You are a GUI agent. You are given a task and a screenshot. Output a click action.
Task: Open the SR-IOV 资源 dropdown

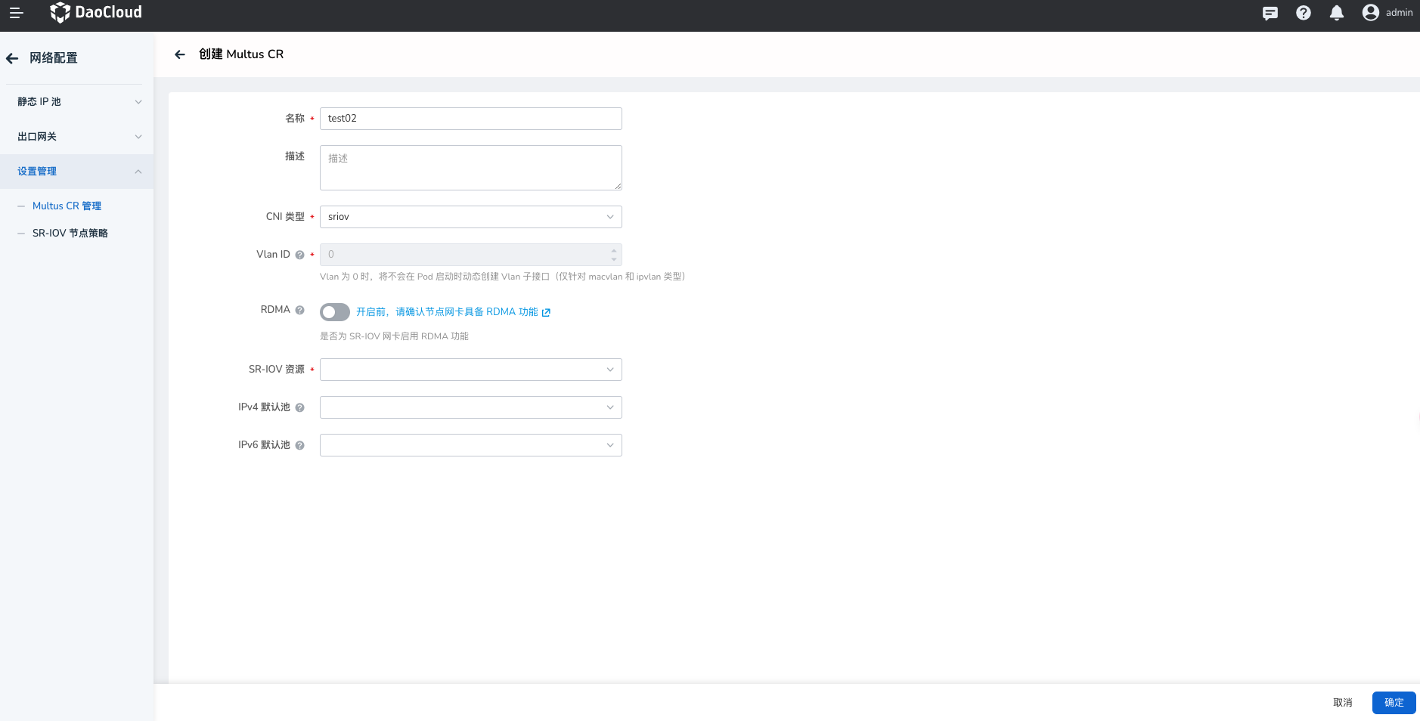click(470, 370)
